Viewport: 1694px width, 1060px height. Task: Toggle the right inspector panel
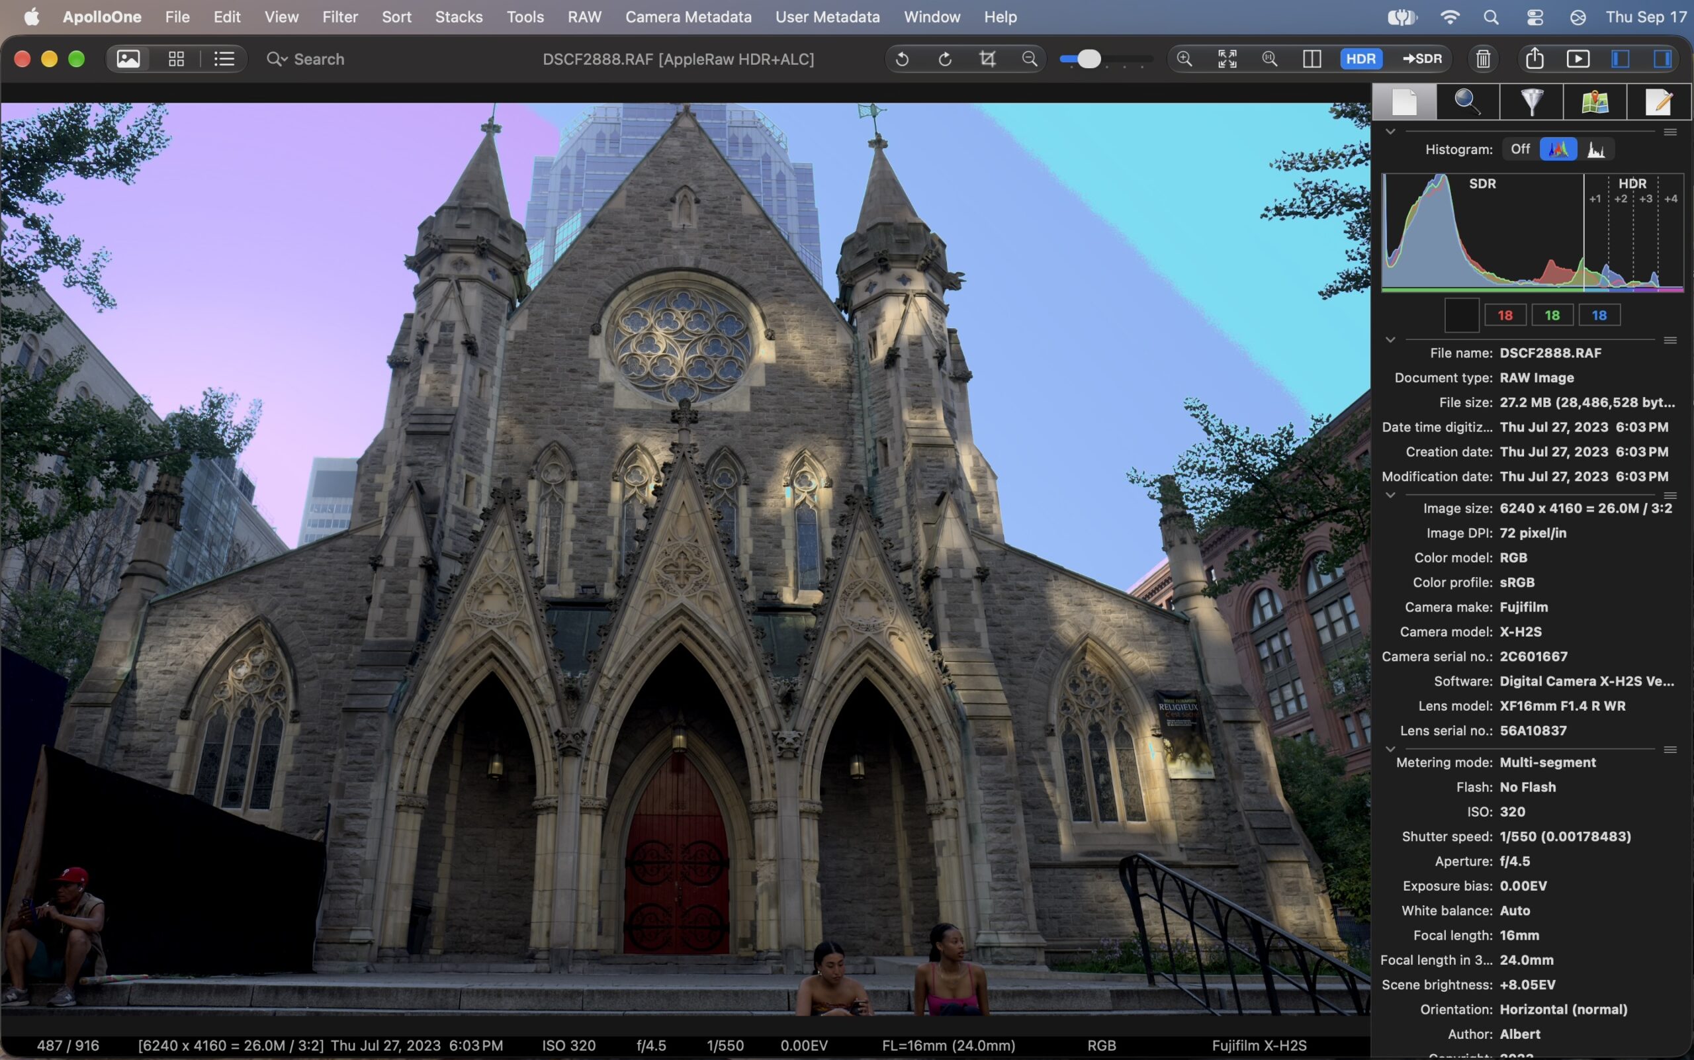1662,59
